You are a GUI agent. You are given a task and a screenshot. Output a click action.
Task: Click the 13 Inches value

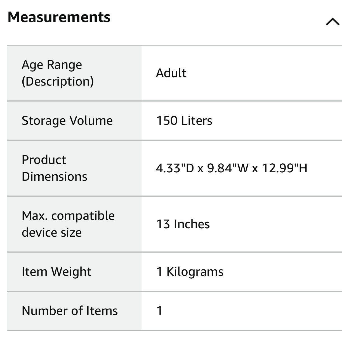point(183,224)
